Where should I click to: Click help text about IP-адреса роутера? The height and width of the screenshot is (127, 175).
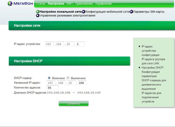(153, 55)
